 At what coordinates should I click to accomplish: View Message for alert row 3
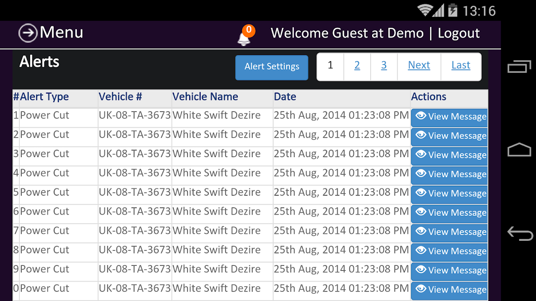449,156
